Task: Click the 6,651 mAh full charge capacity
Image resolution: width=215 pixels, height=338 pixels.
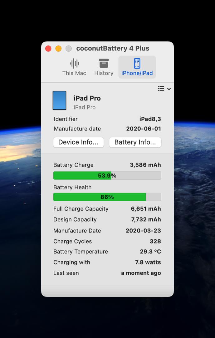Action: (x=146, y=209)
